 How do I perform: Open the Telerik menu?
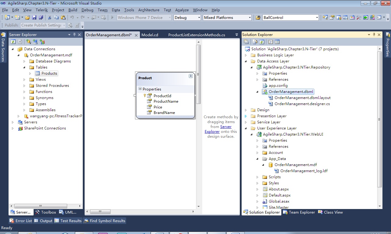42,10
